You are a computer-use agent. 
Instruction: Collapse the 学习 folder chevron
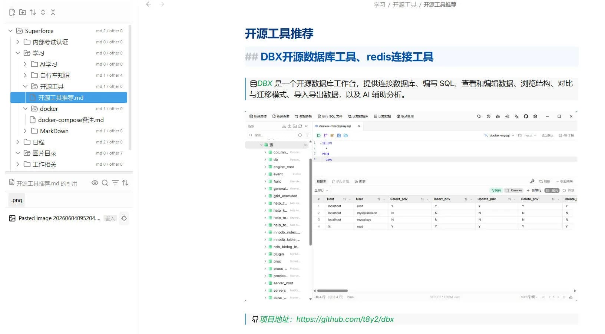17,53
